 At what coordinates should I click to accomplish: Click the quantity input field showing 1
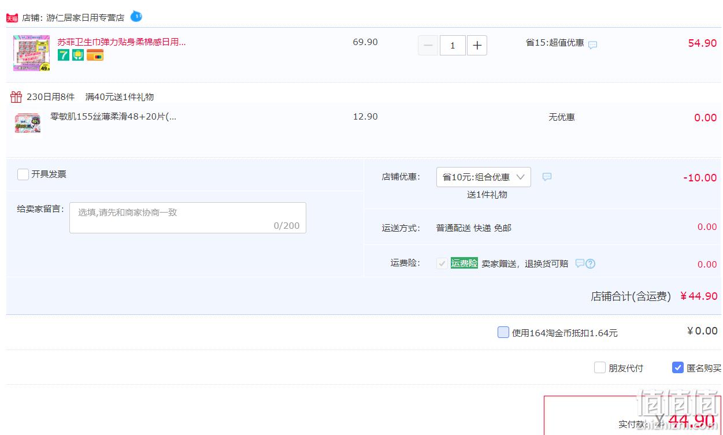tap(453, 45)
